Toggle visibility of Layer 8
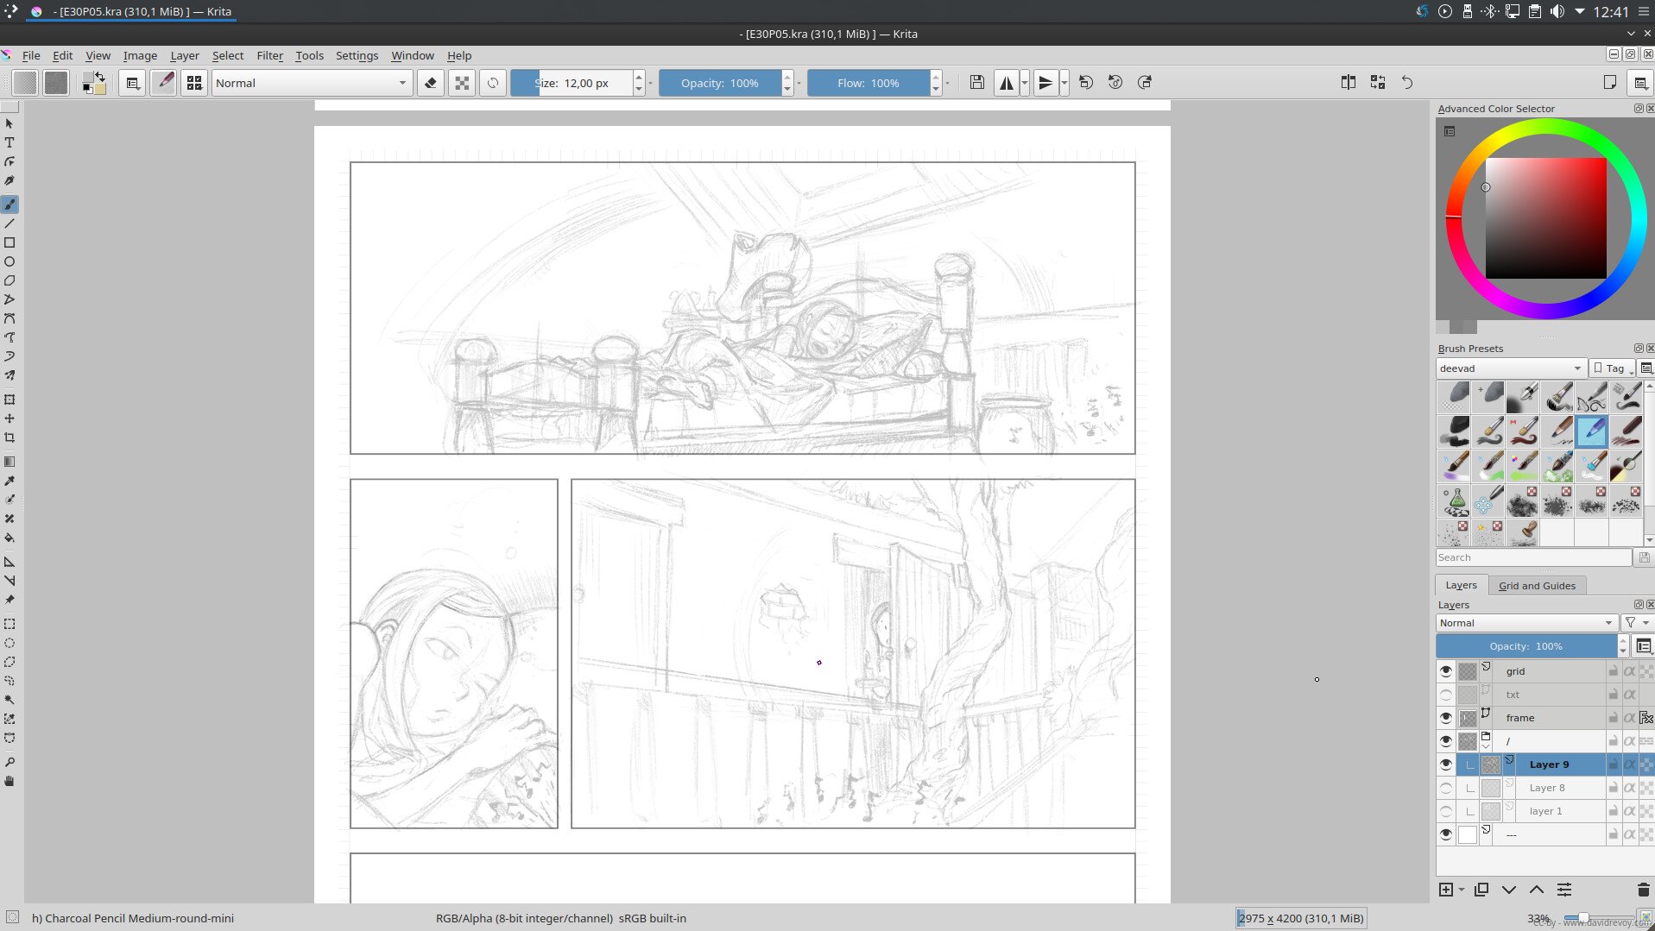 1446,787
